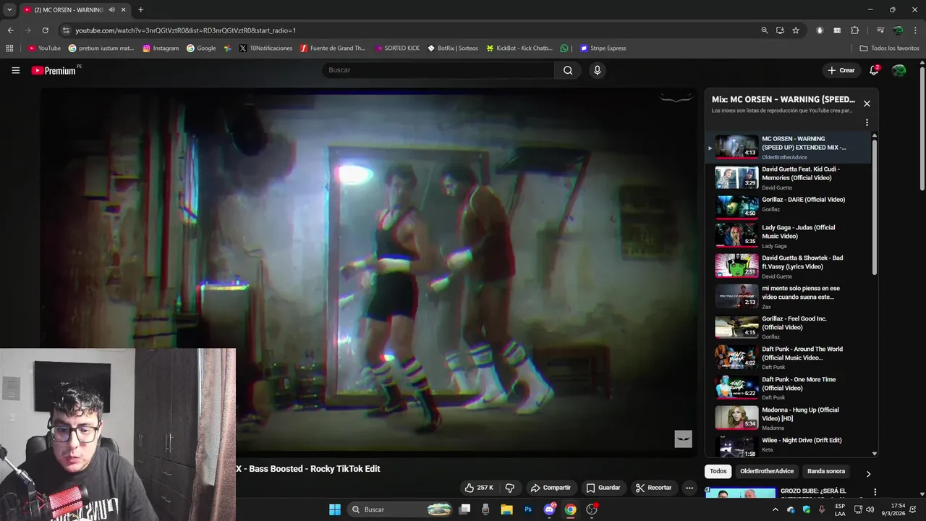Open YouTube bookmark in bookmarks bar

pyautogui.click(x=44, y=48)
